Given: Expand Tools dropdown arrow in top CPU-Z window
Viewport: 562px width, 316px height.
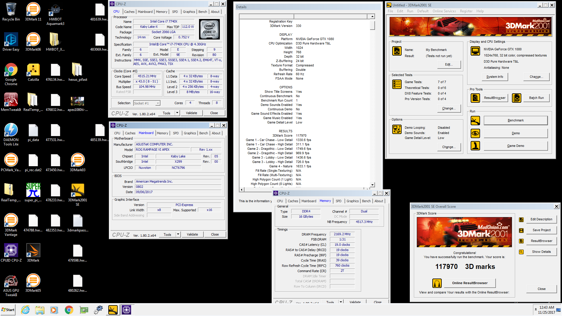Looking at the screenshot, I should (x=177, y=113).
